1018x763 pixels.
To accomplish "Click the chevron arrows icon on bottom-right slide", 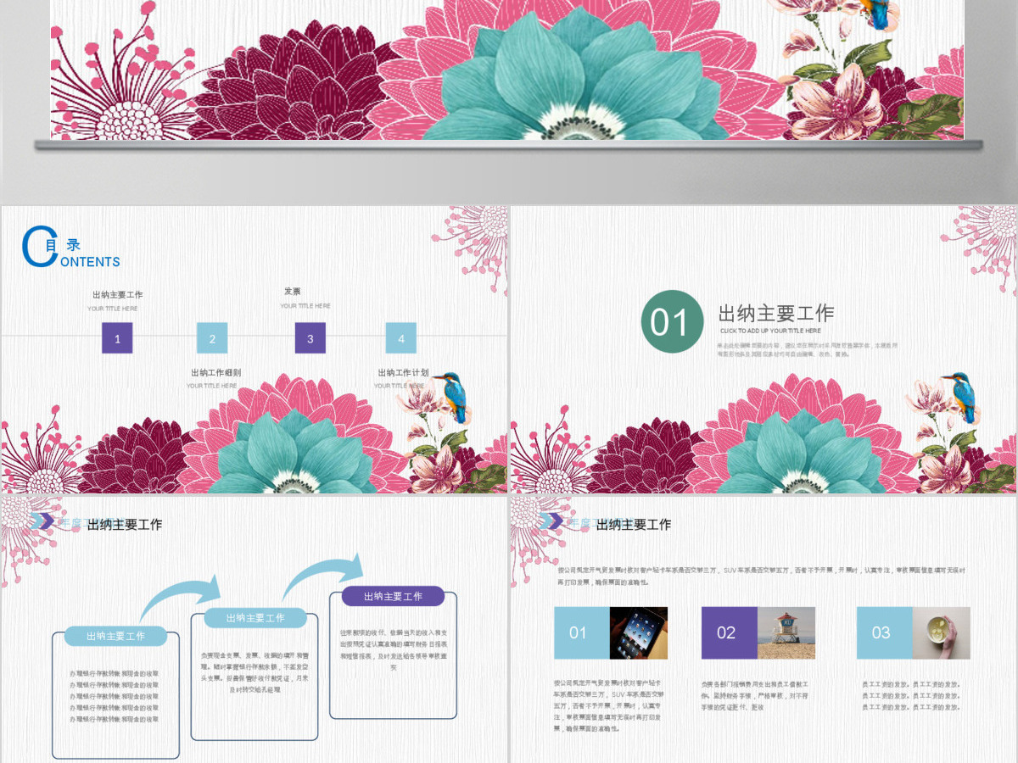I will click(550, 521).
